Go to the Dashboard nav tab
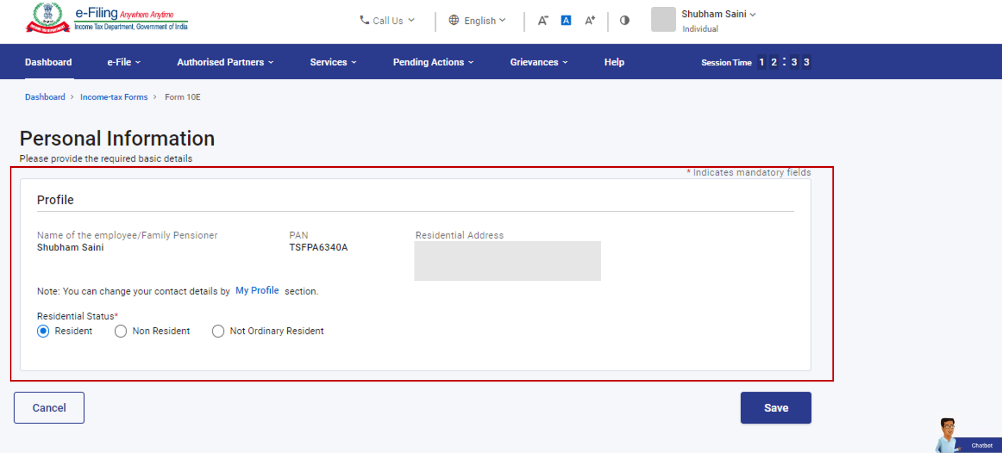This screenshot has width=1002, height=453. (48, 62)
